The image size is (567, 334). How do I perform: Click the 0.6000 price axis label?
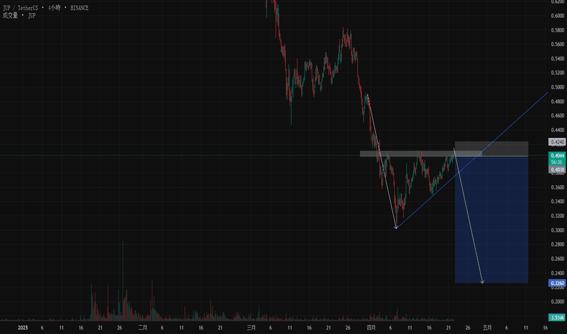tap(557, 16)
